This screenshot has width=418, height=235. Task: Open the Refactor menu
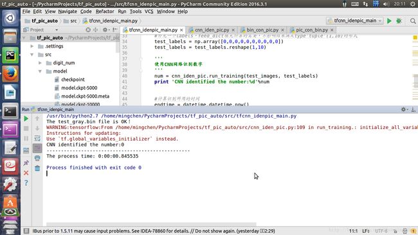pyautogui.click(x=105, y=12)
